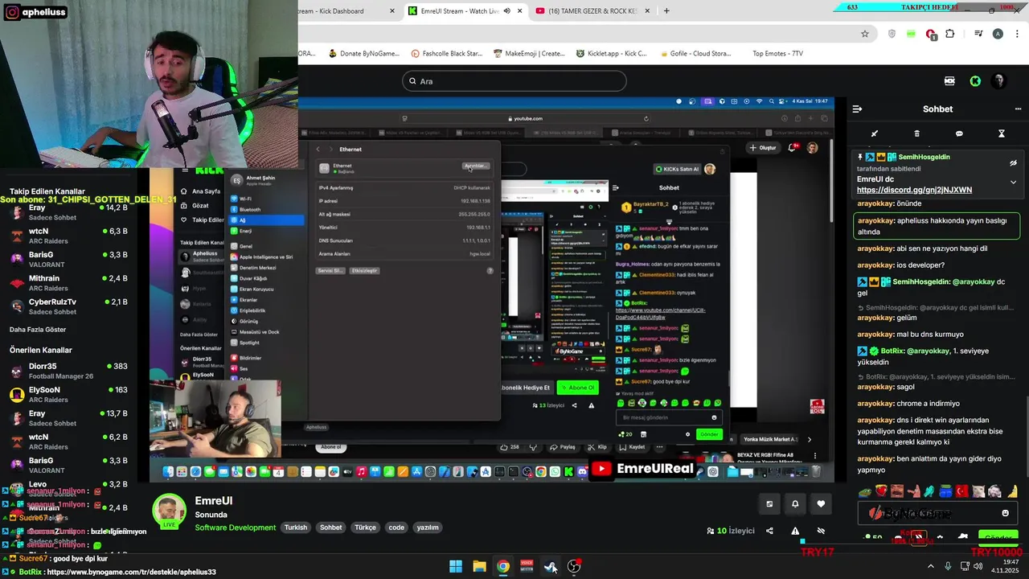This screenshot has height=579, width=1029.
Task: Select the Türkçe stream tag
Action: pyautogui.click(x=365, y=528)
